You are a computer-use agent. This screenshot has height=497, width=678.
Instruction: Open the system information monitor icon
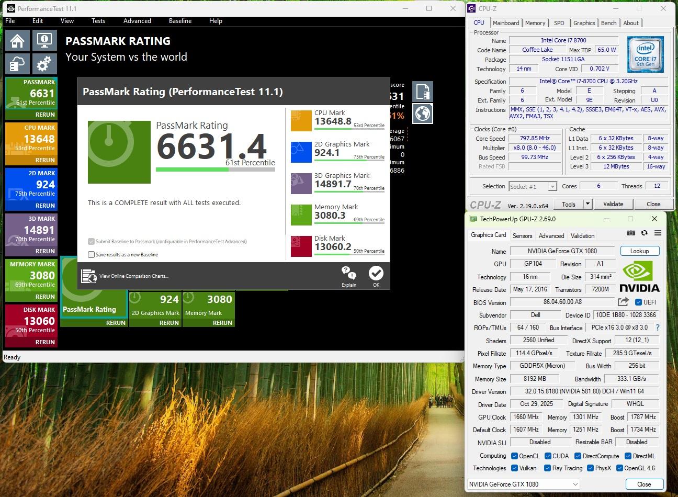[x=44, y=41]
